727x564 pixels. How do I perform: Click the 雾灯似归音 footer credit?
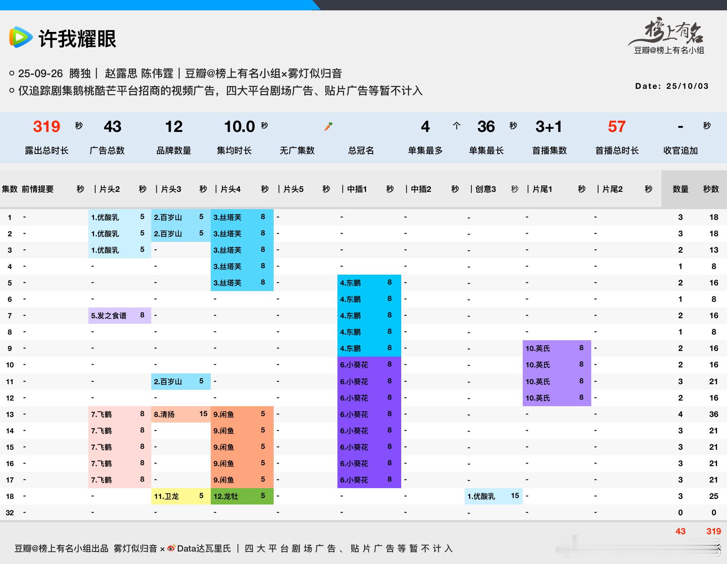[x=135, y=548]
